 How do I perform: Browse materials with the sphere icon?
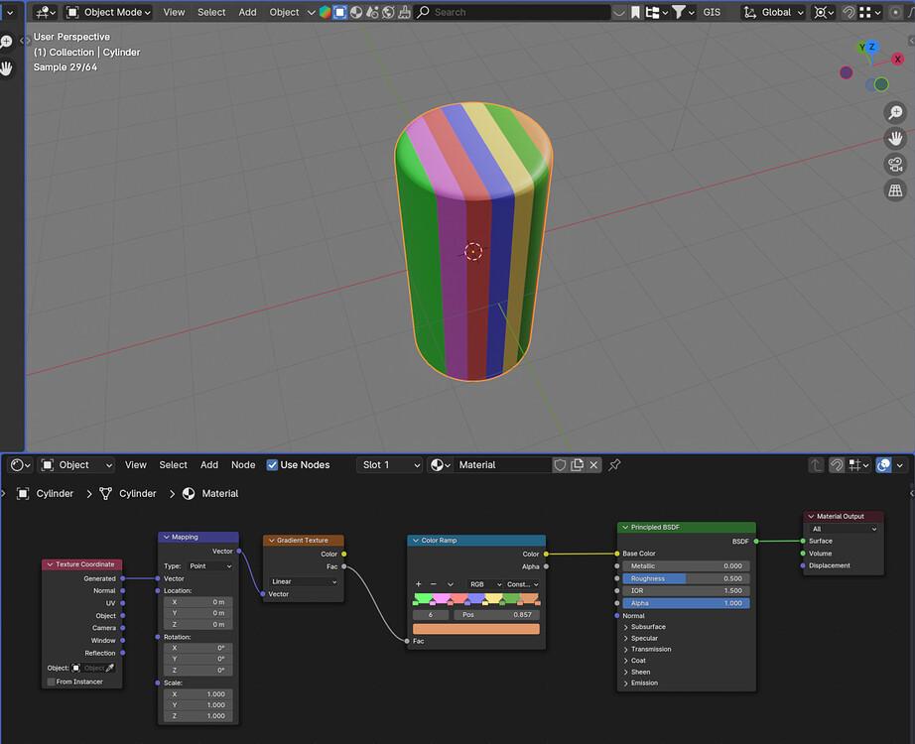(x=440, y=465)
